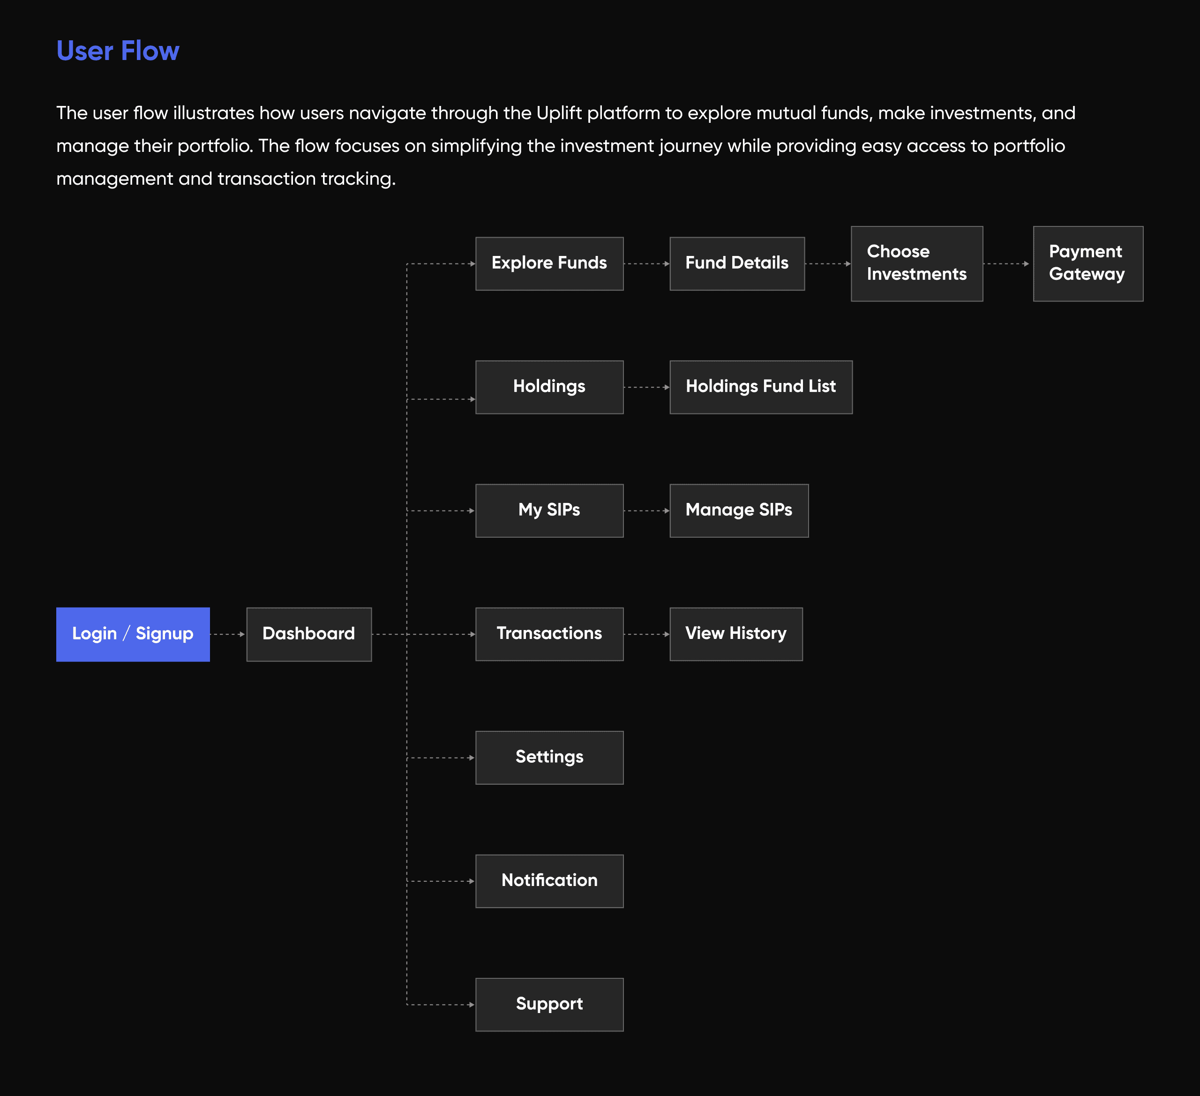This screenshot has height=1096, width=1200.
Task: Click the Explore Funds box
Action: pos(549,264)
